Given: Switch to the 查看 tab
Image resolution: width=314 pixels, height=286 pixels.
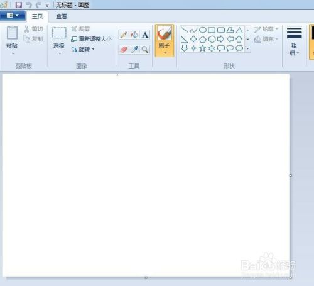Looking at the screenshot, I should [x=62, y=16].
